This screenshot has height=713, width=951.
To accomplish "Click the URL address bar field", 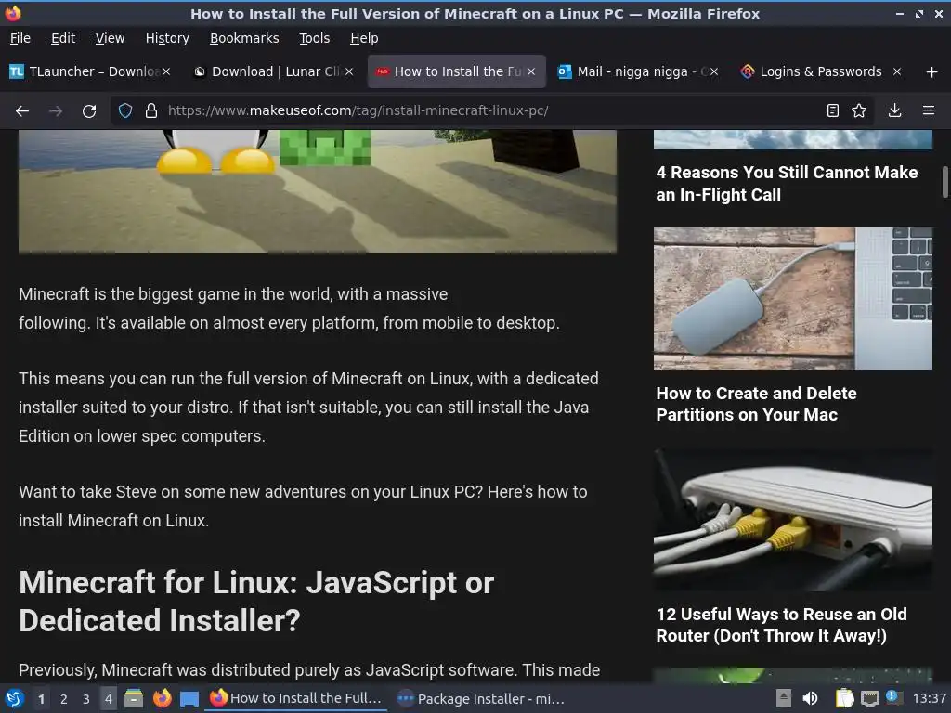I will 491,110.
